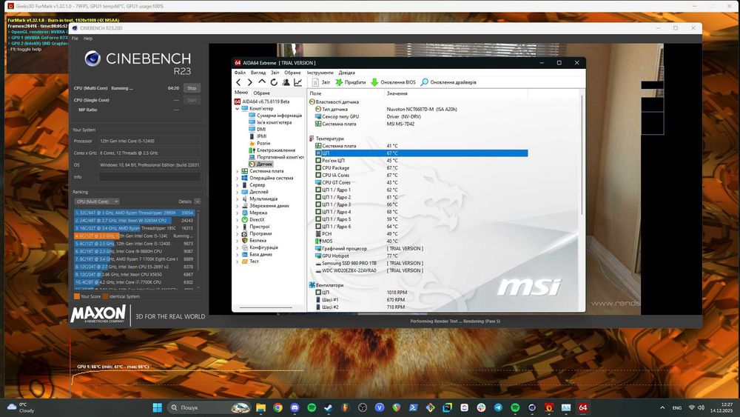Open Steam from the taskbar

click(329, 407)
